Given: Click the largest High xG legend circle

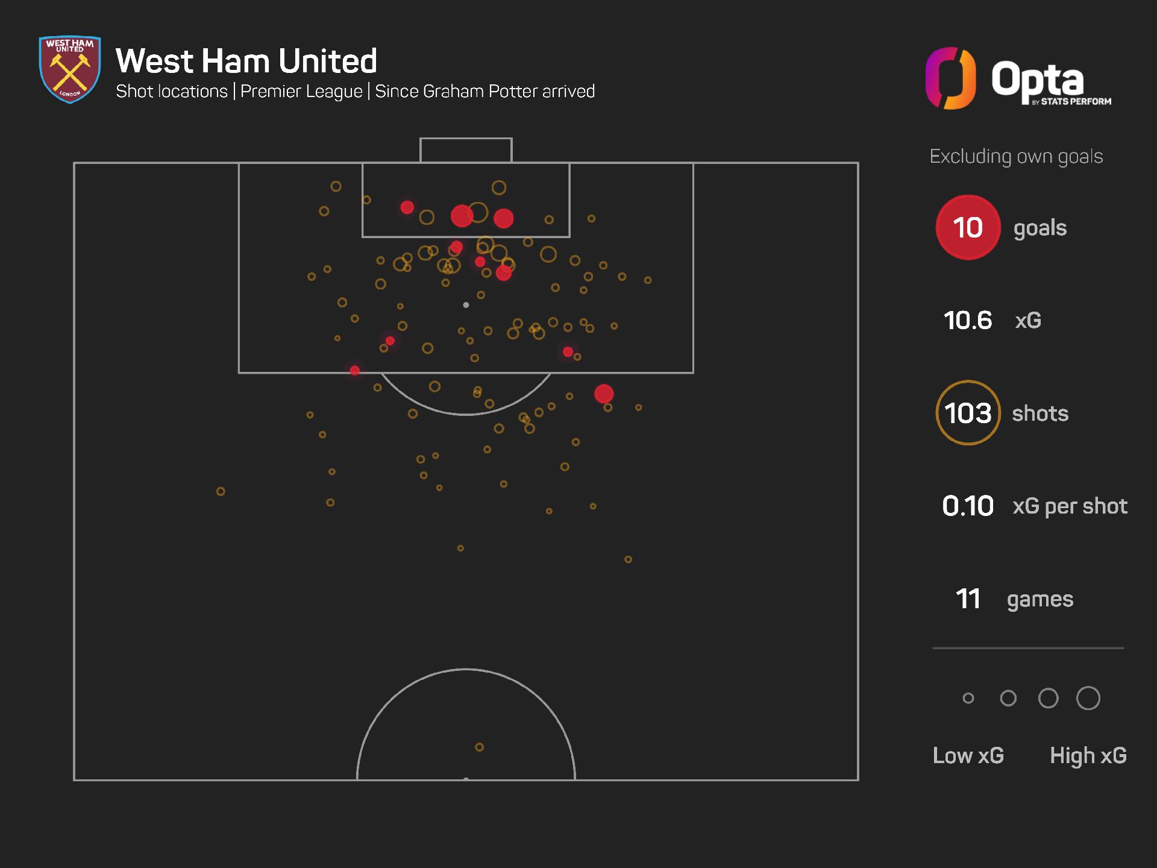Looking at the screenshot, I should point(1088,698).
